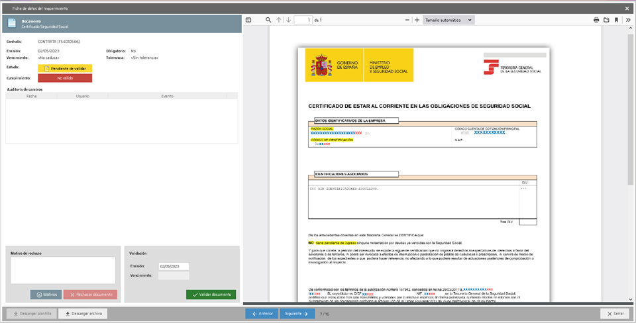This screenshot has height=323, width=636.
Task: Go to 'Siguiente' requirement
Action: point(296,314)
